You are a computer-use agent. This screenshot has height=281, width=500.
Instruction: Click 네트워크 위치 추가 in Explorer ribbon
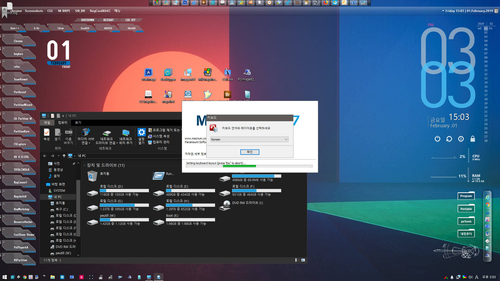coord(126,137)
